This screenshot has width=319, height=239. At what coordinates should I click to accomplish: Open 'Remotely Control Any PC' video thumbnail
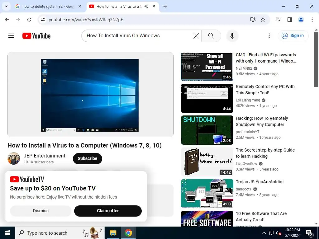207,98
